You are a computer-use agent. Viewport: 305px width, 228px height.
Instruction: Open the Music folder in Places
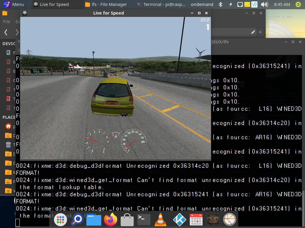(8, 172)
